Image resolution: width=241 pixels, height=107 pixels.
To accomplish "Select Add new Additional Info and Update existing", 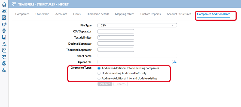I will click(99, 78).
